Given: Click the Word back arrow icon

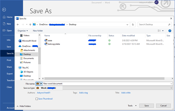Looking at the screenshot, I should pos(4,10).
